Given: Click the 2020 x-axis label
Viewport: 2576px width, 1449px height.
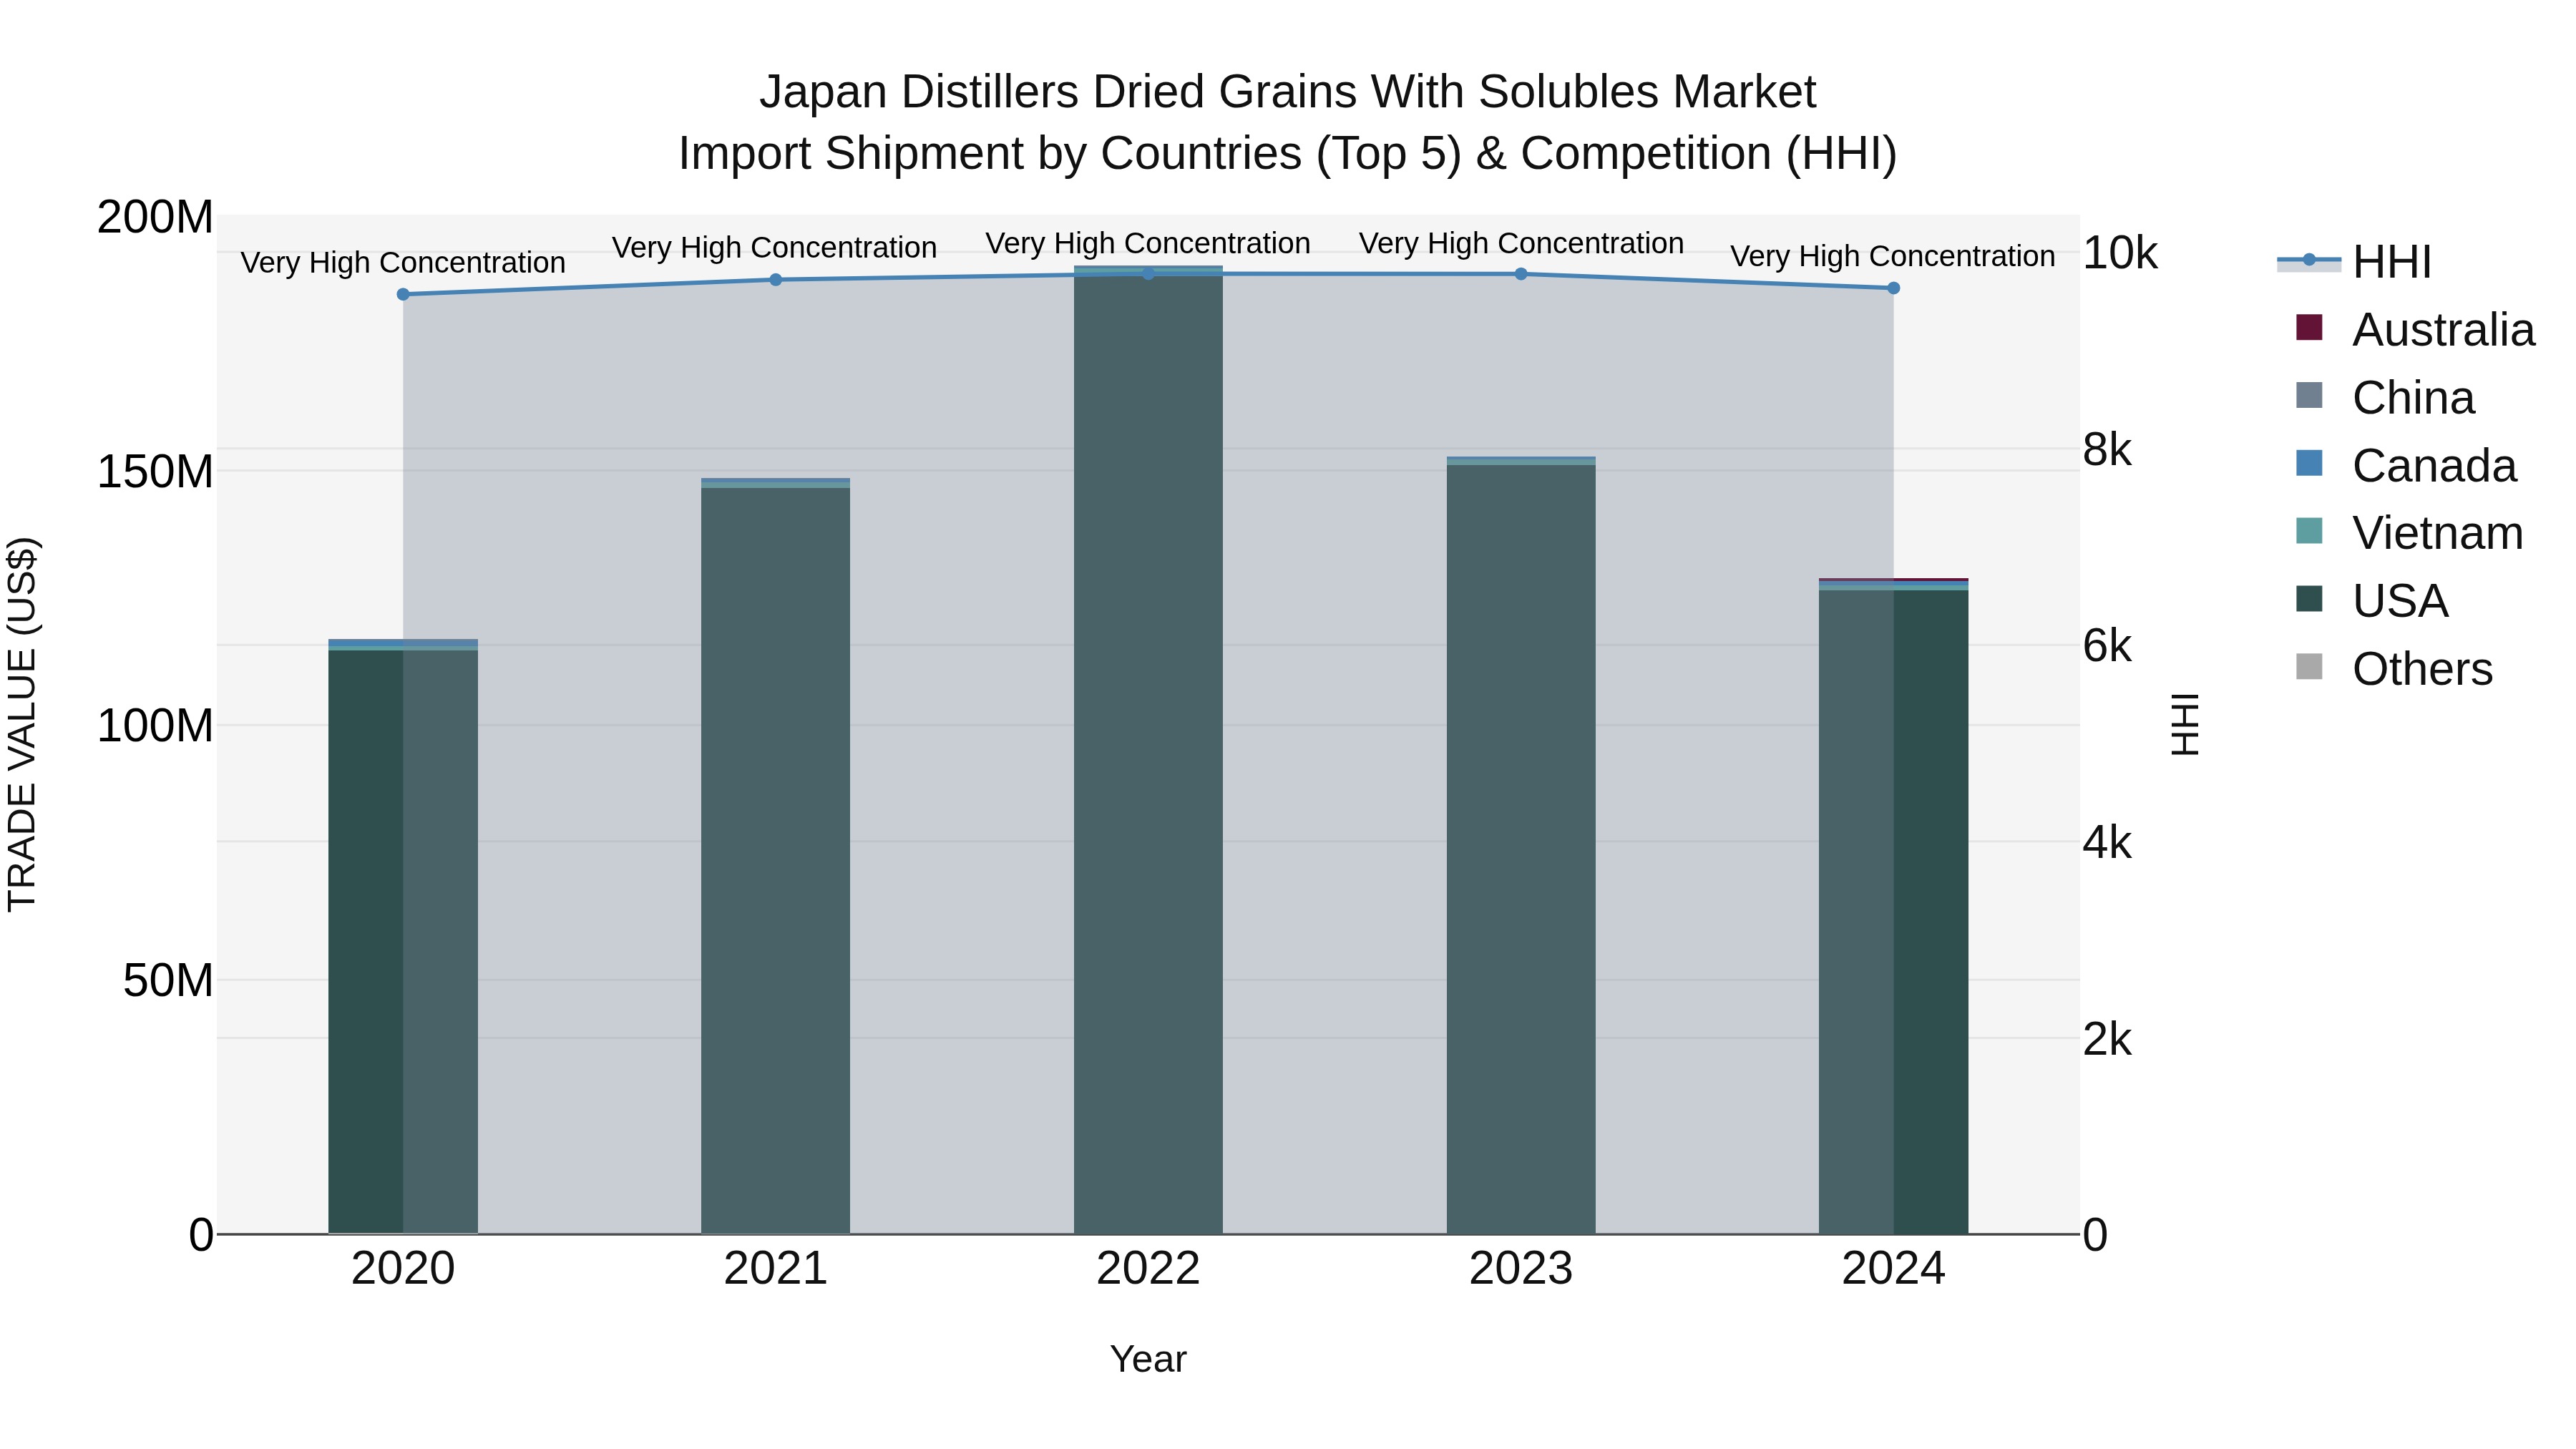Looking at the screenshot, I should coord(403,1269).
